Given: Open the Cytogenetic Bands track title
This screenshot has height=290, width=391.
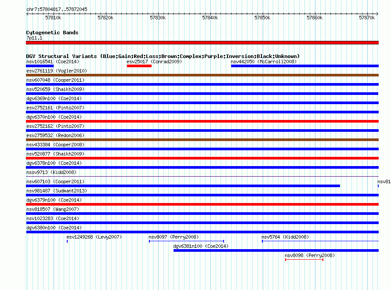Looking at the screenshot, I should [52, 33].
